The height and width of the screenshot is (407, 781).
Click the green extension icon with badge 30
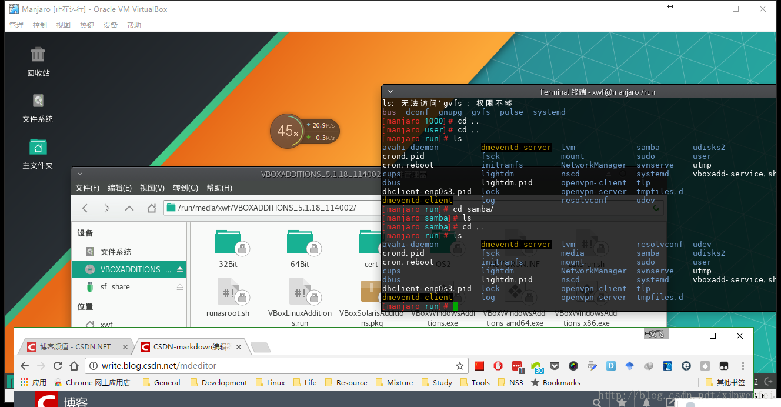[536, 367]
